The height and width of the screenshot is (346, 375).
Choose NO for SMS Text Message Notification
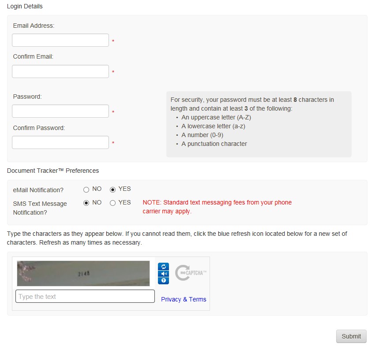pos(86,203)
